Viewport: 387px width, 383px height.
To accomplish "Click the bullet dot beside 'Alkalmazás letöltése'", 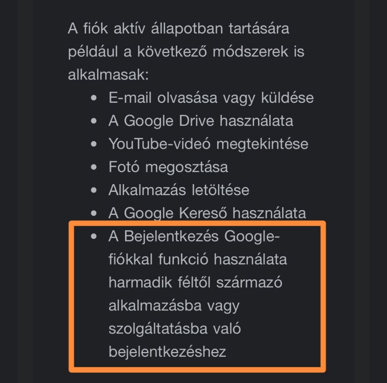I will 94,190.
